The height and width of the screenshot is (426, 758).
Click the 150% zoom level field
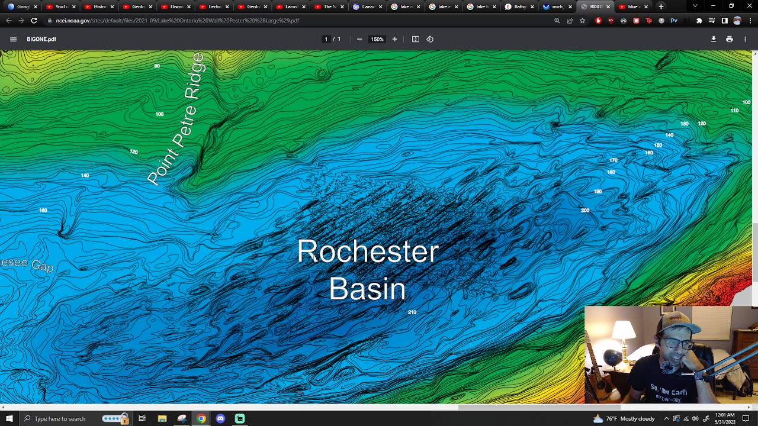click(x=377, y=39)
